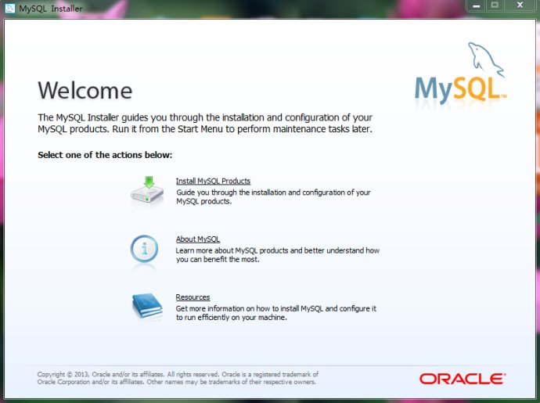Click the 'MySQL Installer' window title text
The image size is (540, 403).
(51, 9)
